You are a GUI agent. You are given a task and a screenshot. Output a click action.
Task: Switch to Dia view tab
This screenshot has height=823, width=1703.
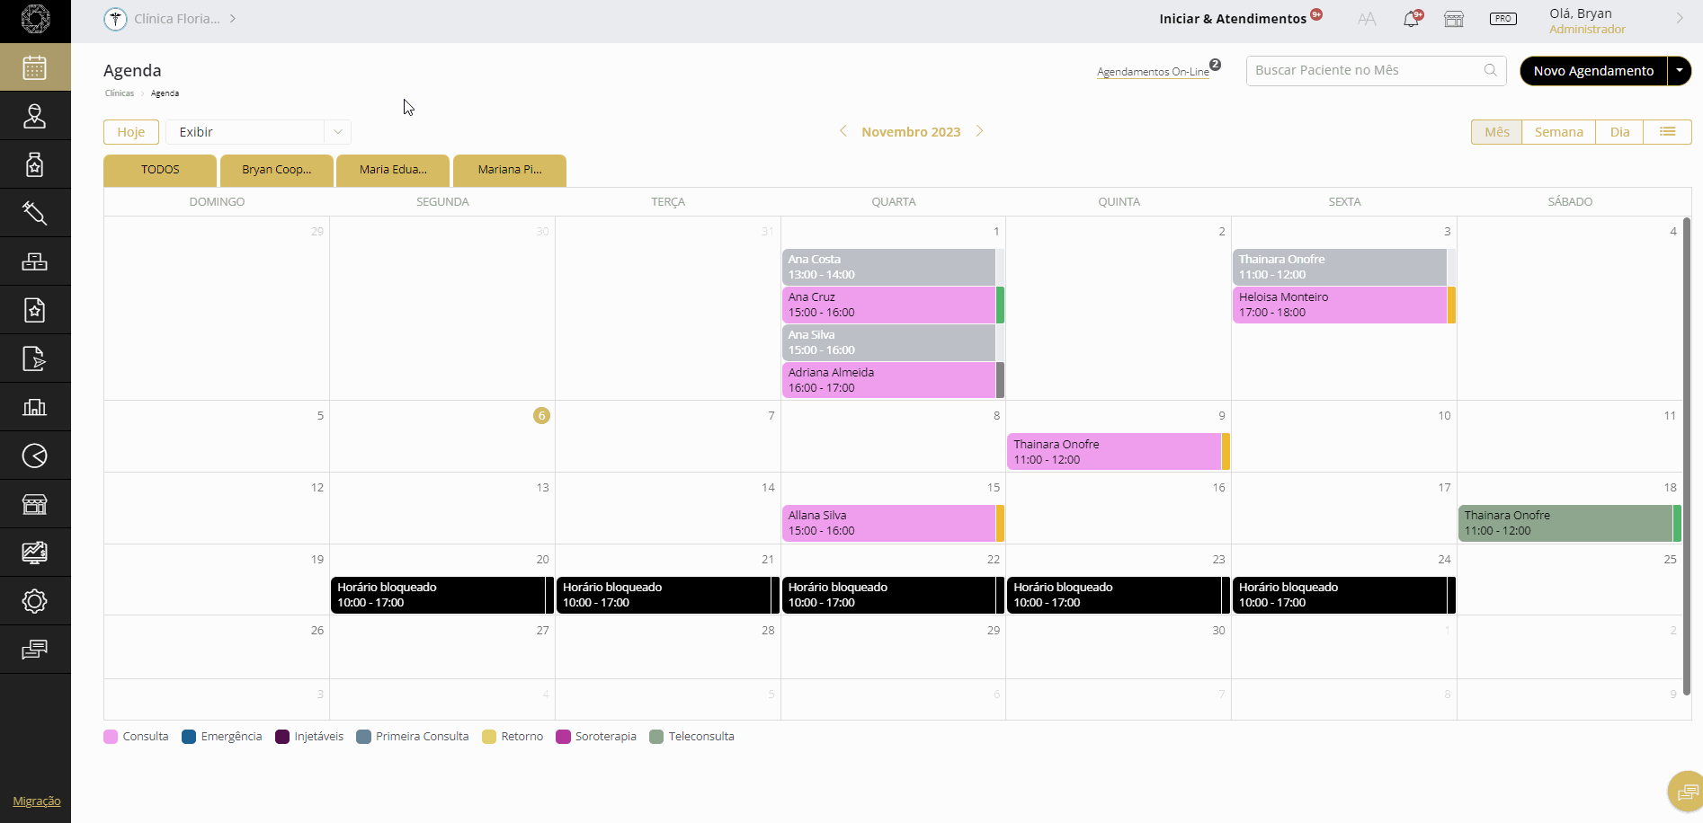1619,132
